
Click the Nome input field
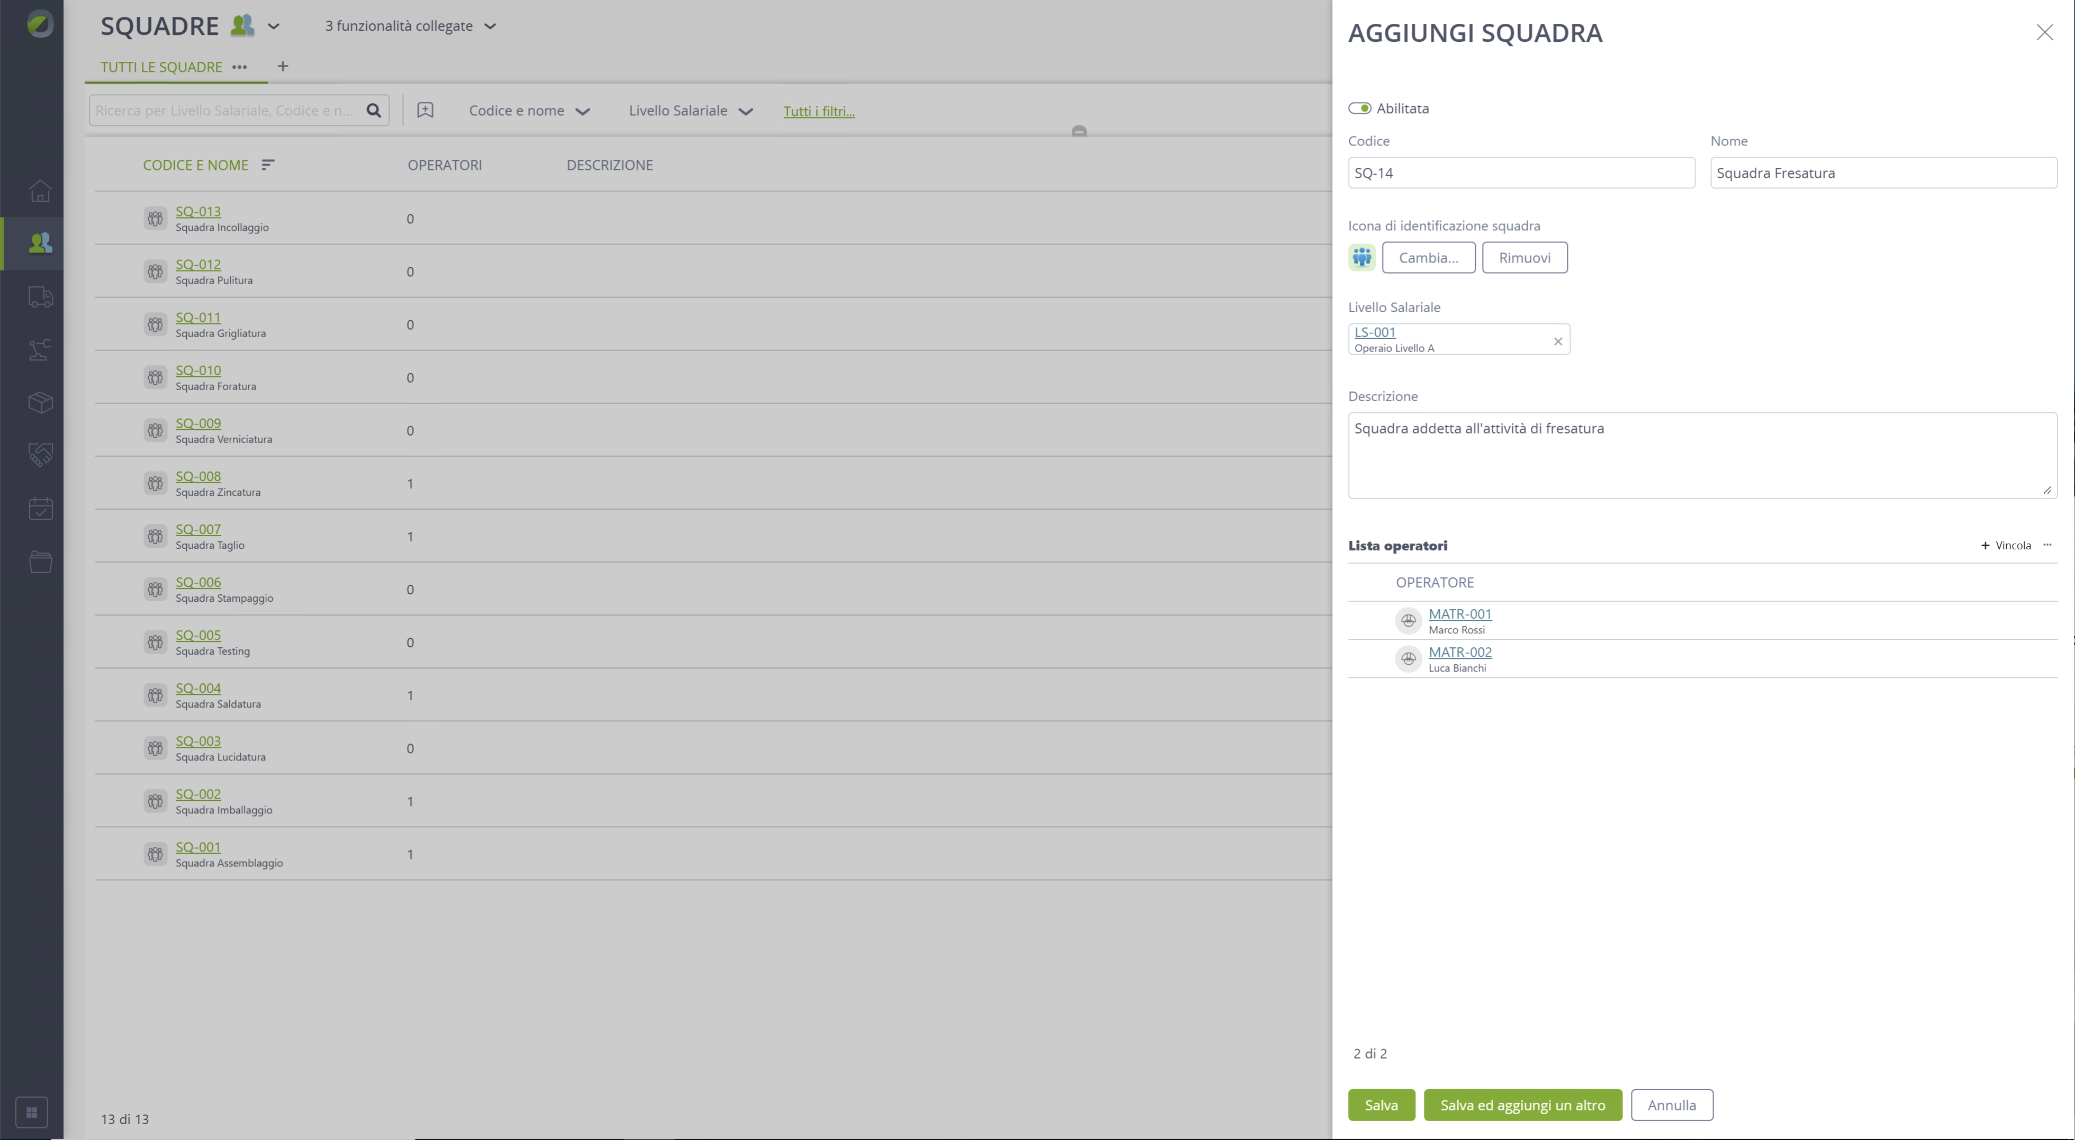[1883, 173]
